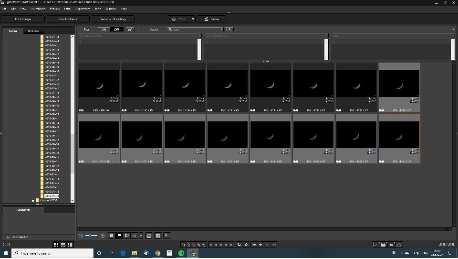Turn filter ON
458x259 pixels.
coord(104,30)
